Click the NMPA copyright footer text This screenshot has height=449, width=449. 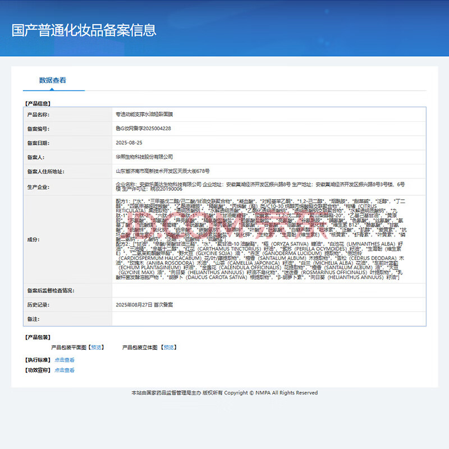click(224, 393)
